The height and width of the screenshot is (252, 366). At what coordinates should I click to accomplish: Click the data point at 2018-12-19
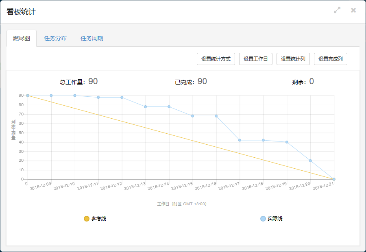287,142
